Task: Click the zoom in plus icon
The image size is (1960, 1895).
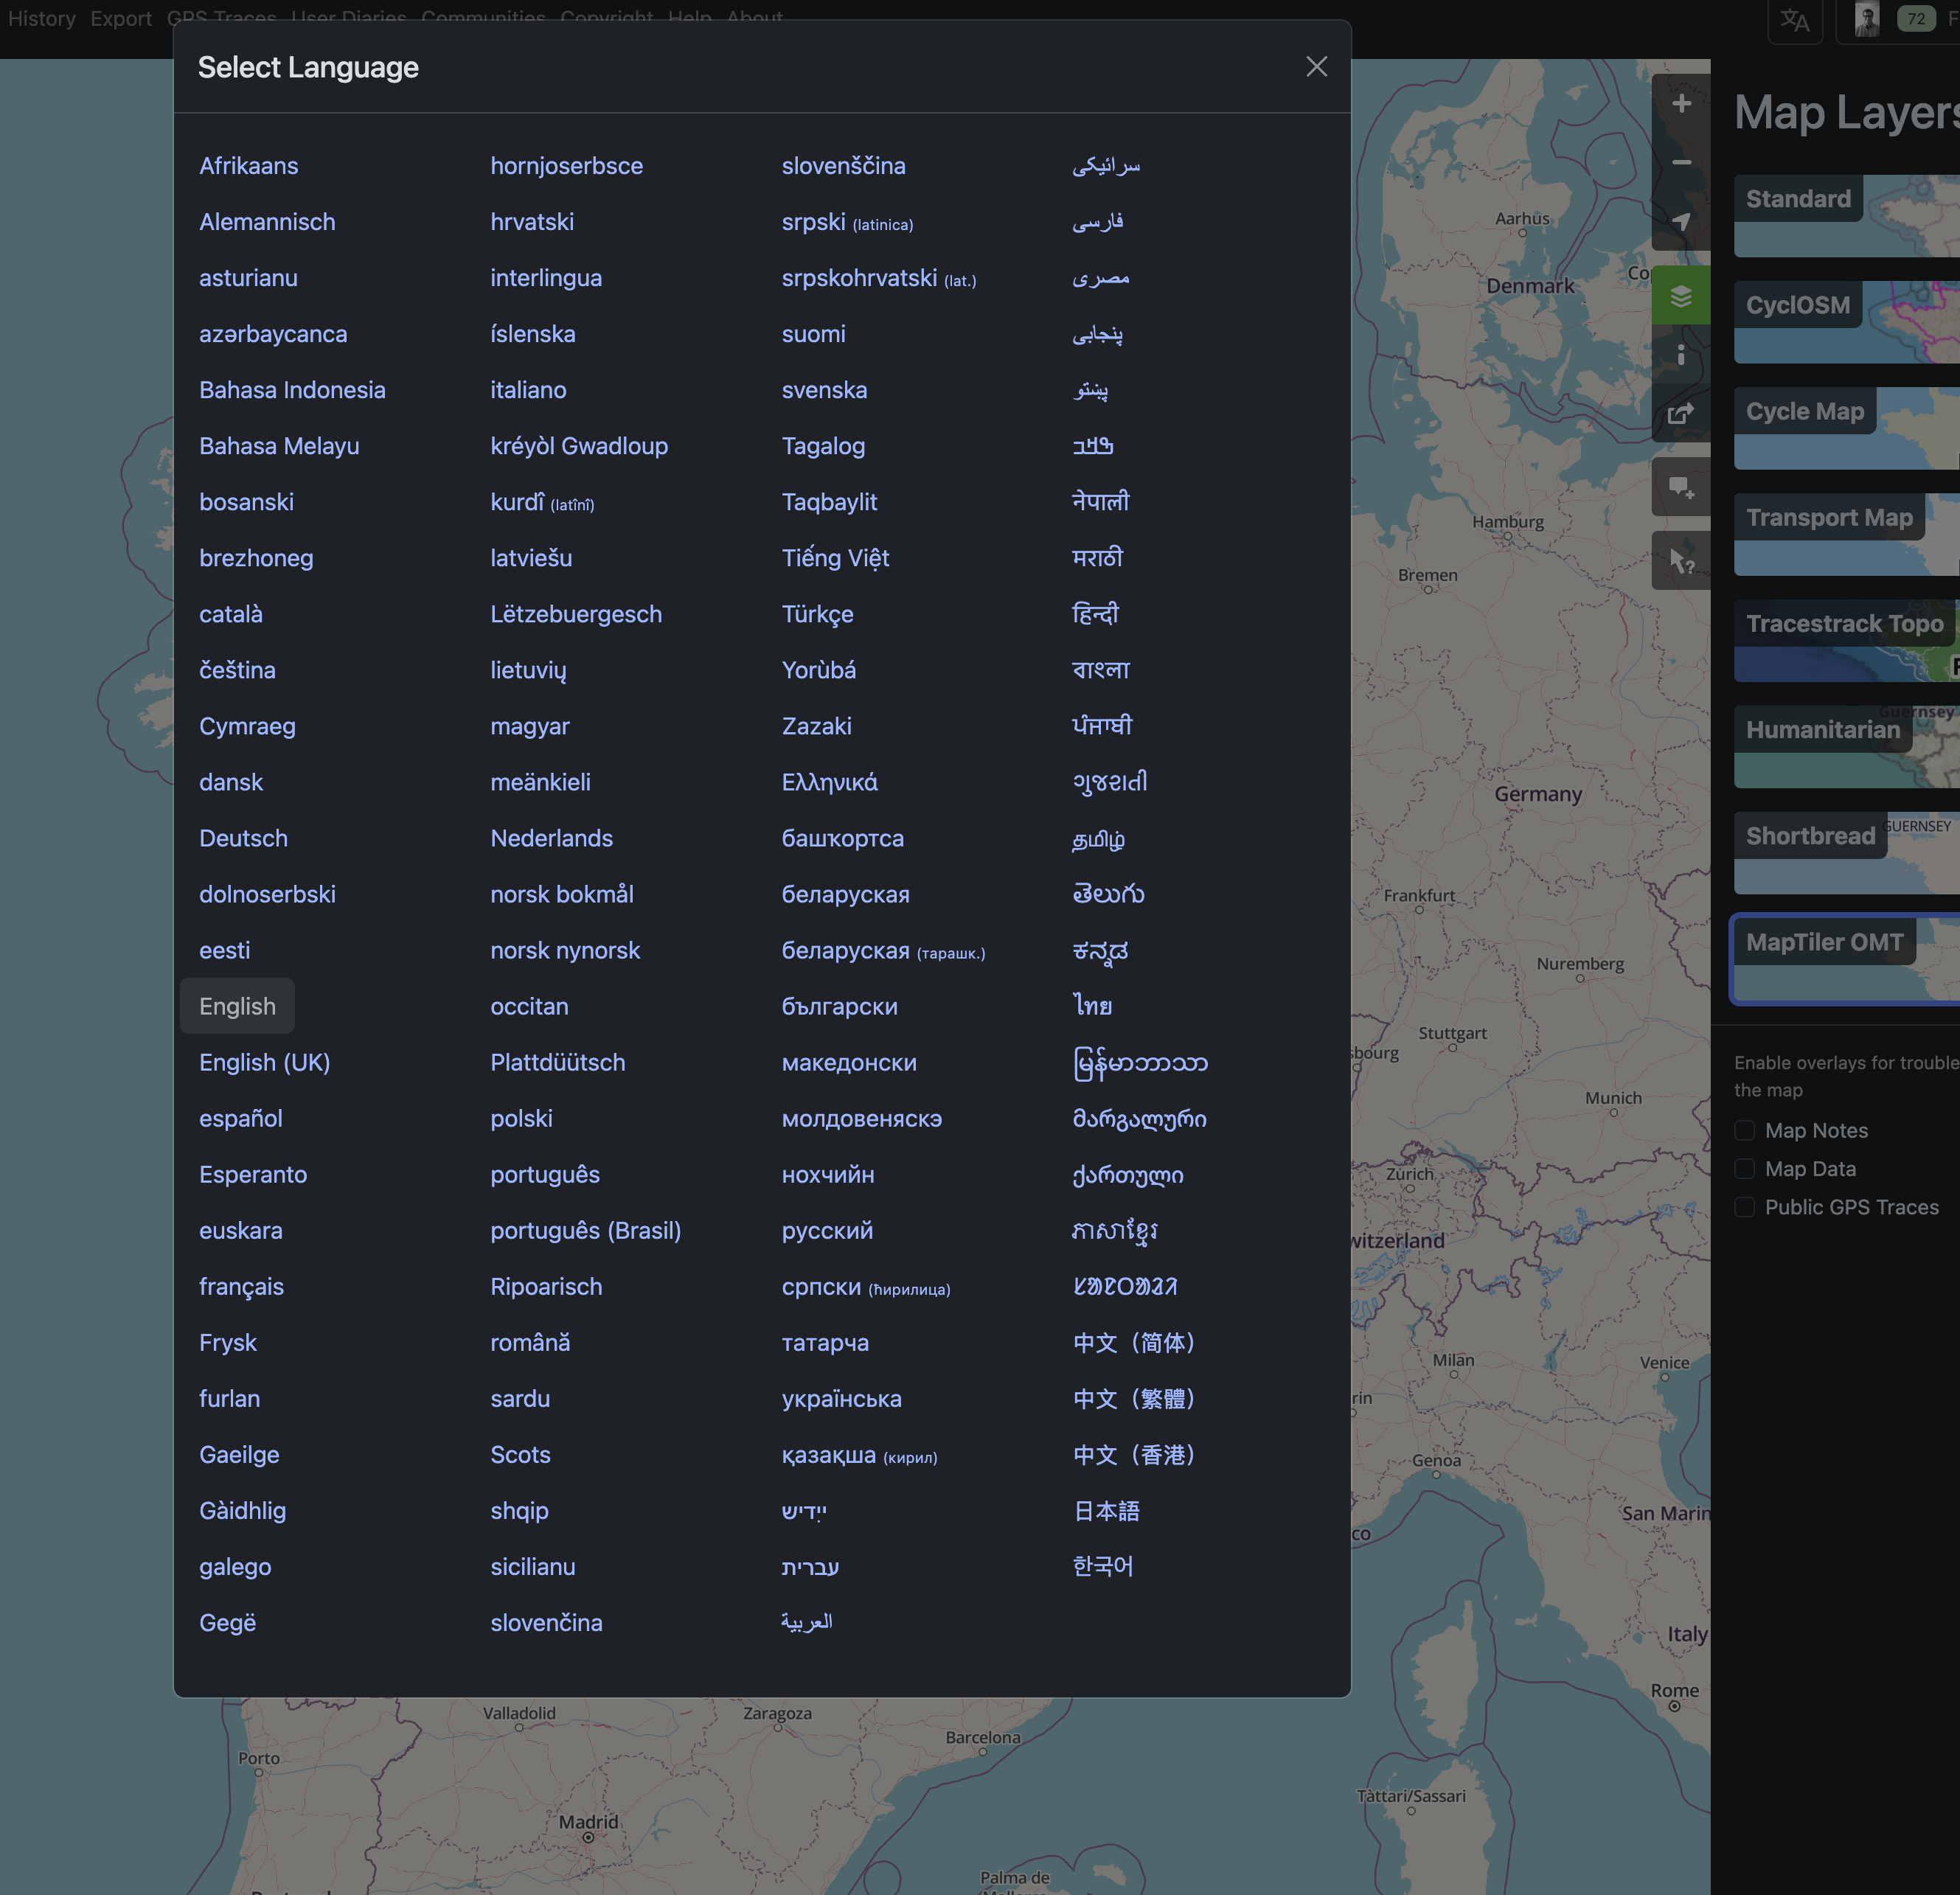Action: (1681, 104)
